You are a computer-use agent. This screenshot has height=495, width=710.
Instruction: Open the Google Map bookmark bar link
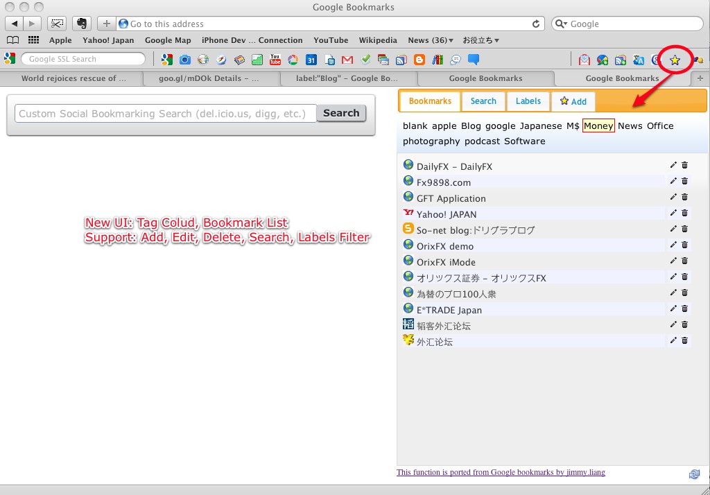click(168, 40)
